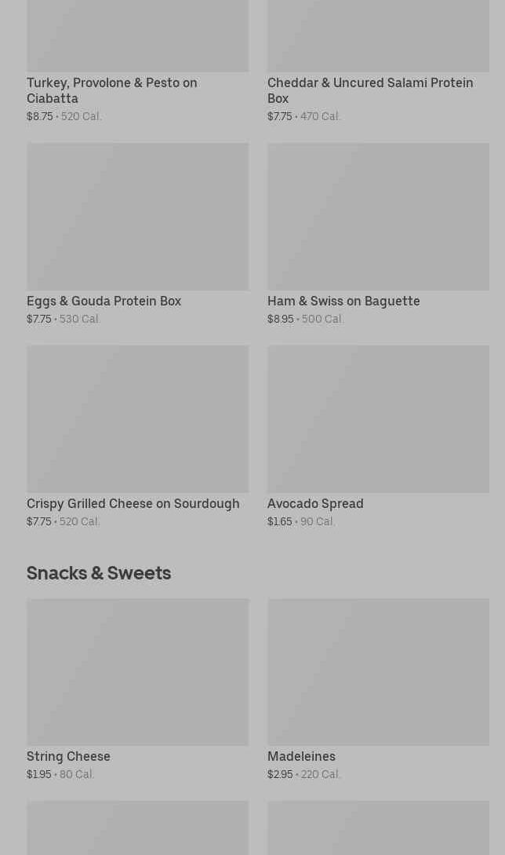This screenshot has height=855, width=505.
Task: Open the Ham & Swiss on Baguette title
Action: pos(343,301)
